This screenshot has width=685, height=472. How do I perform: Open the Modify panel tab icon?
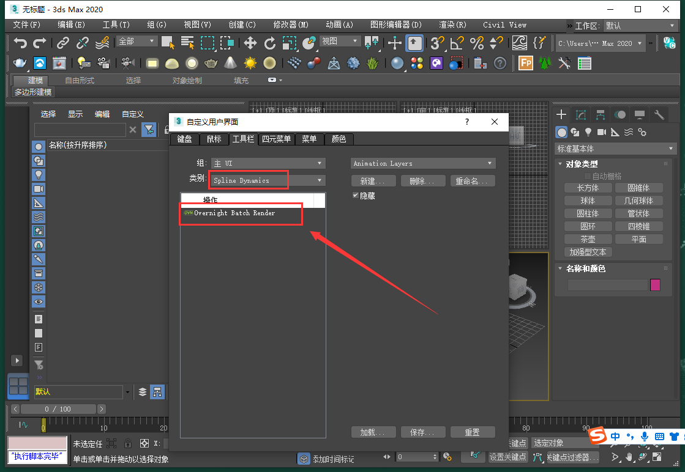coord(581,115)
